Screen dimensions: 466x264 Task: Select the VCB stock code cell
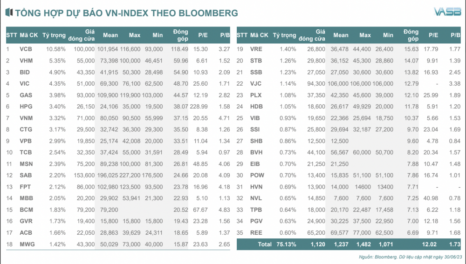[26, 49]
